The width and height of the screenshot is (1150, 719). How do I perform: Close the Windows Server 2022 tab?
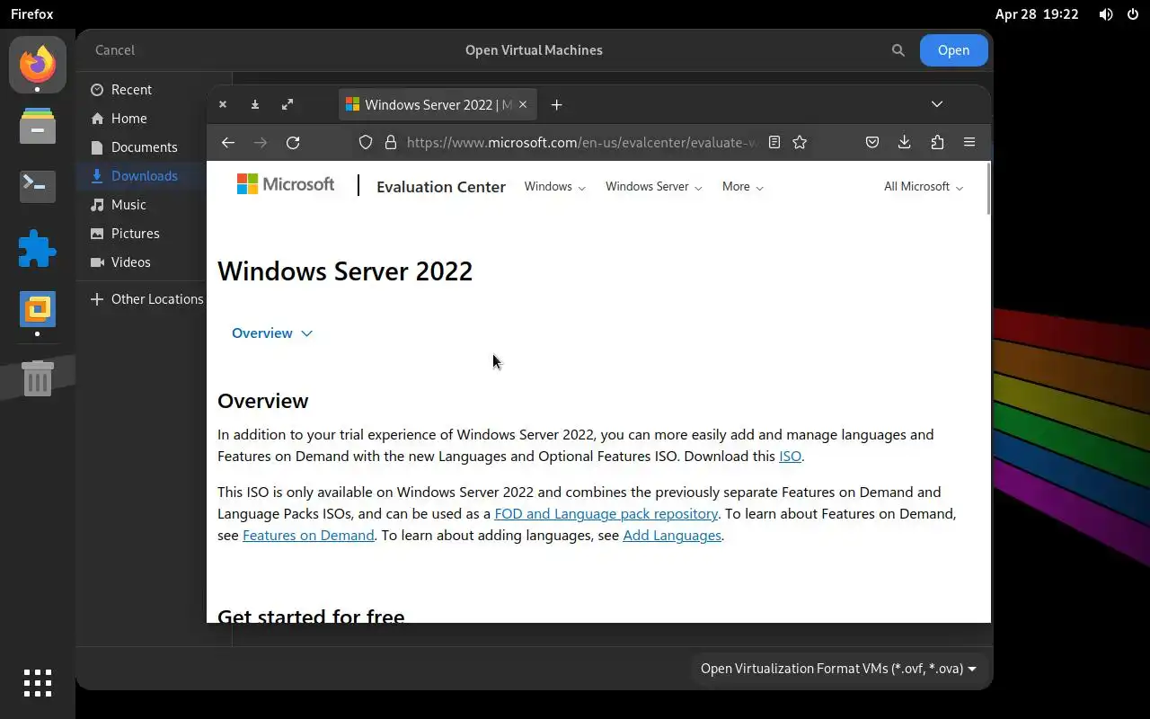point(523,104)
